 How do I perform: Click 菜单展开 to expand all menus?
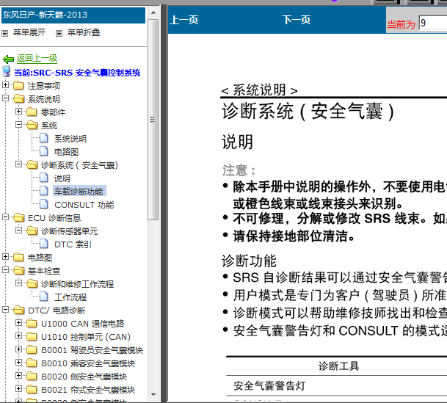(x=29, y=32)
